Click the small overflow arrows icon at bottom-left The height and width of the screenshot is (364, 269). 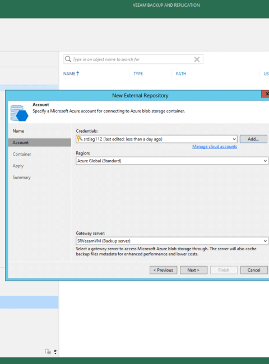pyautogui.click(x=55, y=352)
